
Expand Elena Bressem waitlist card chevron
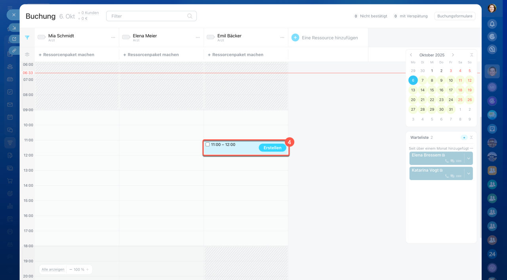coord(469,158)
